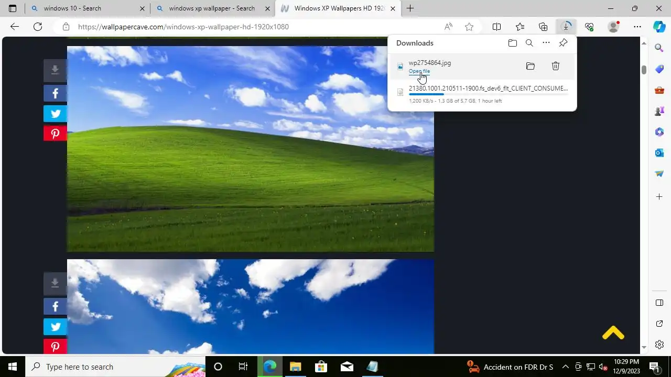Download the blue sky clouds wallpaper

click(55, 283)
